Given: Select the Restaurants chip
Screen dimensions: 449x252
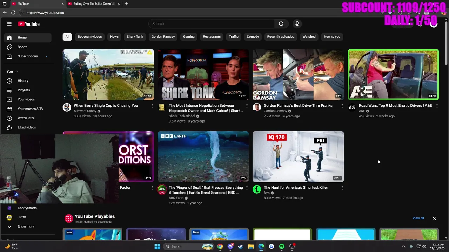Looking at the screenshot, I should 212,37.
